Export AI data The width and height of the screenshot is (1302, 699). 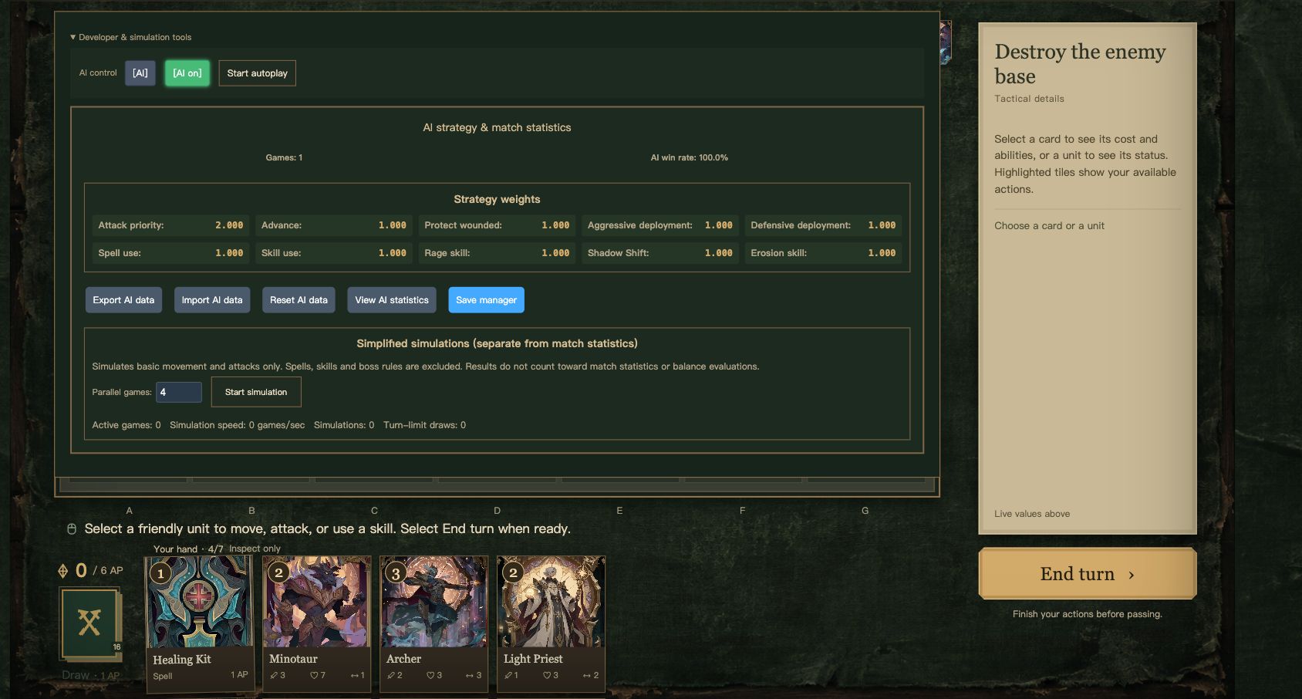pos(123,300)
